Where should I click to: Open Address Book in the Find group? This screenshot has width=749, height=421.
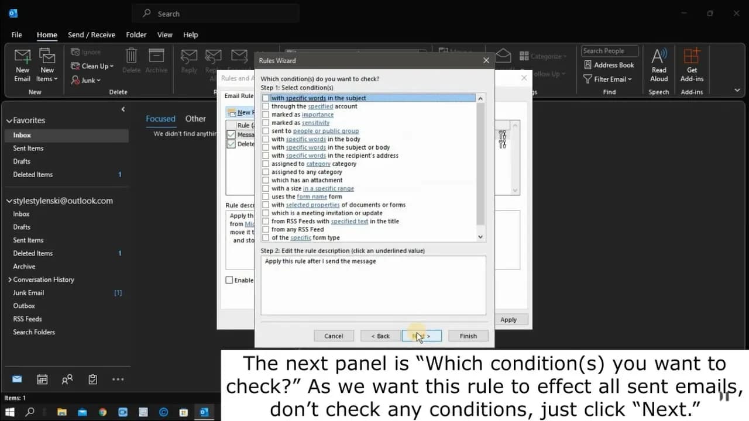tap(609, 65)
